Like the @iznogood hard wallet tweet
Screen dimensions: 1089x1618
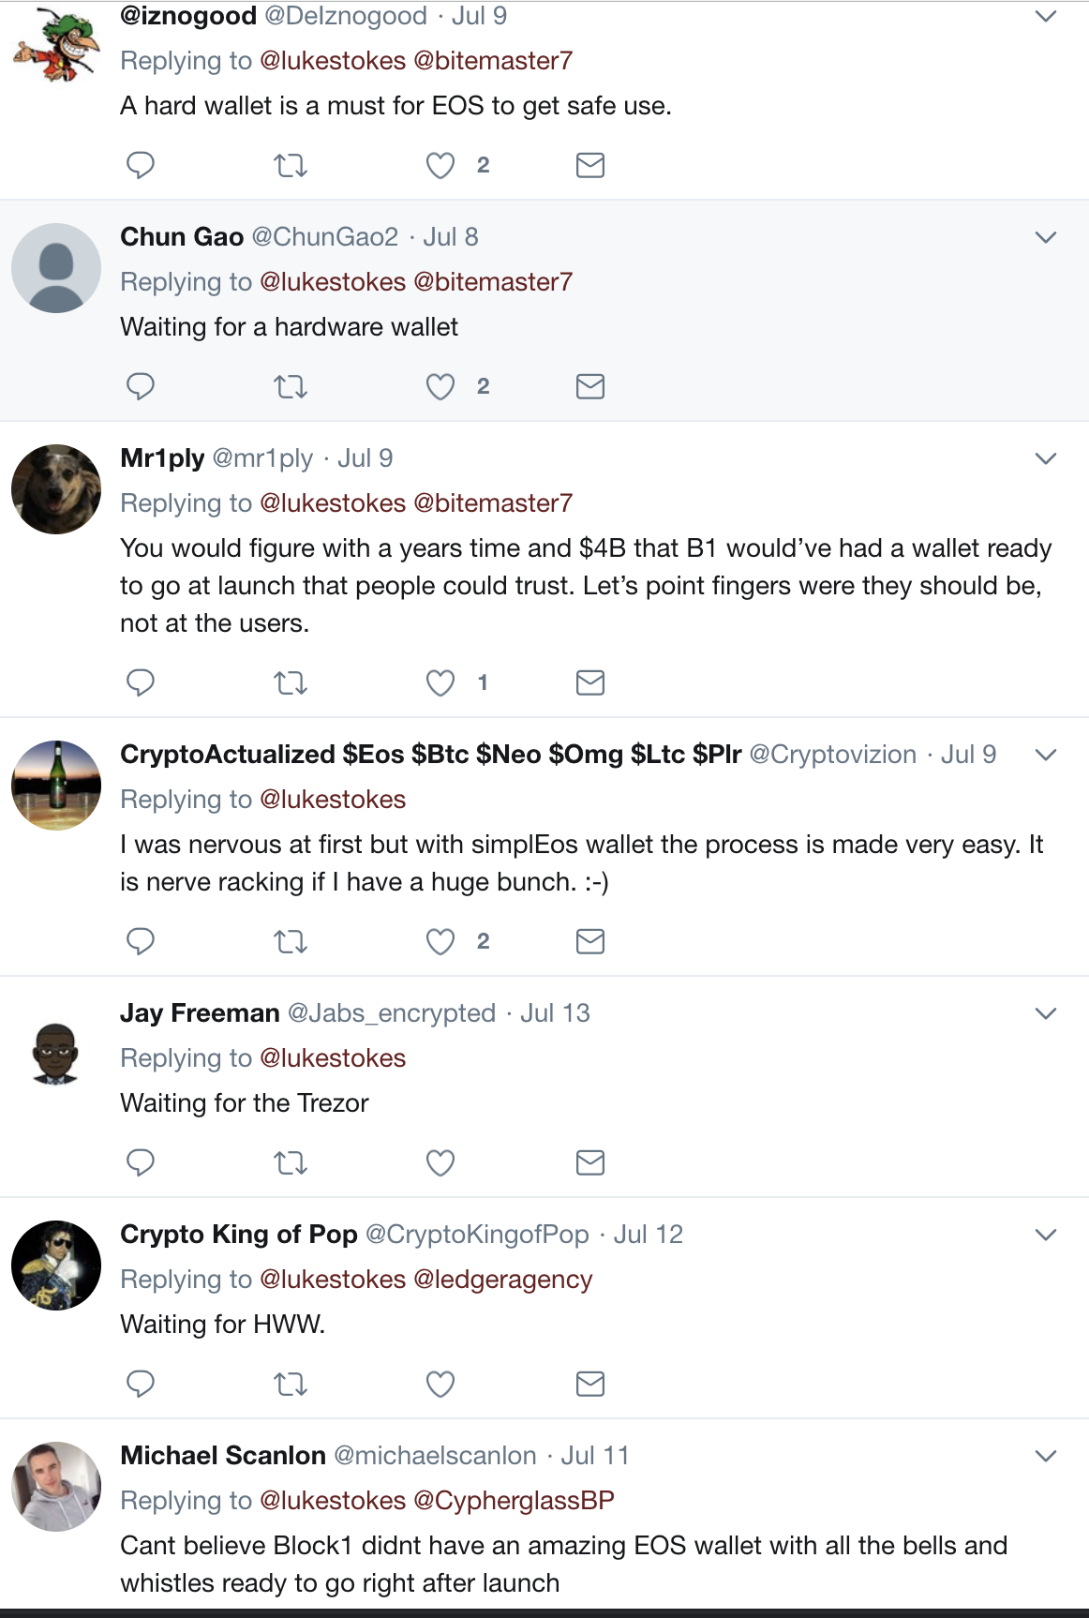click(440, 165)
